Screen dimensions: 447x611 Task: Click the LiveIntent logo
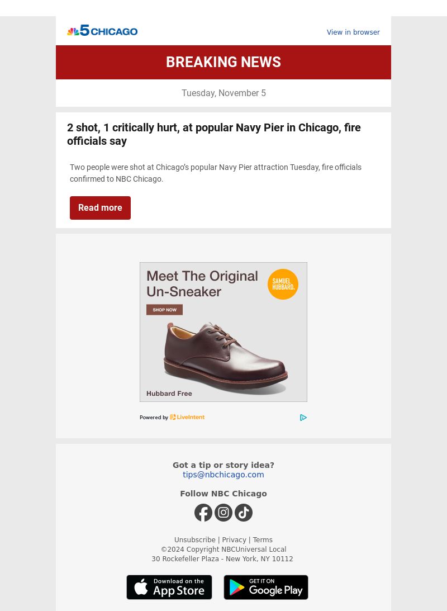(x=187, y=417)
